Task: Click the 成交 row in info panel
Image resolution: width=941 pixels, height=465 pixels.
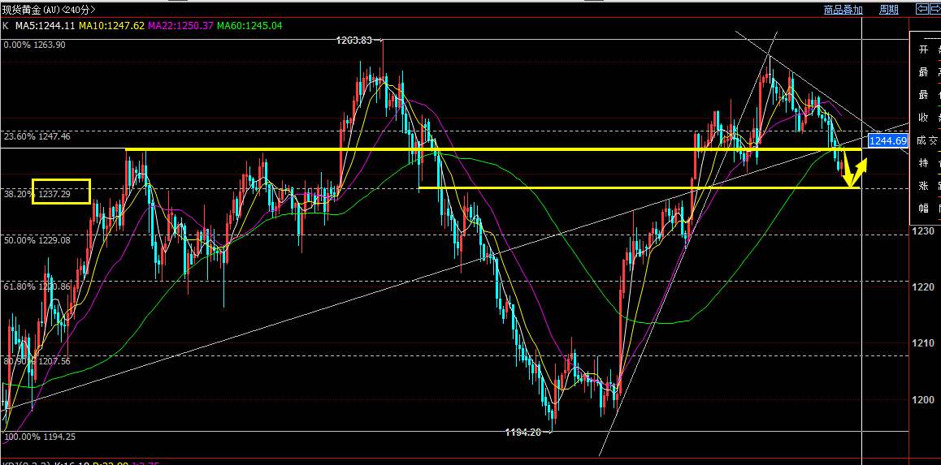Action: click(926, 140)
